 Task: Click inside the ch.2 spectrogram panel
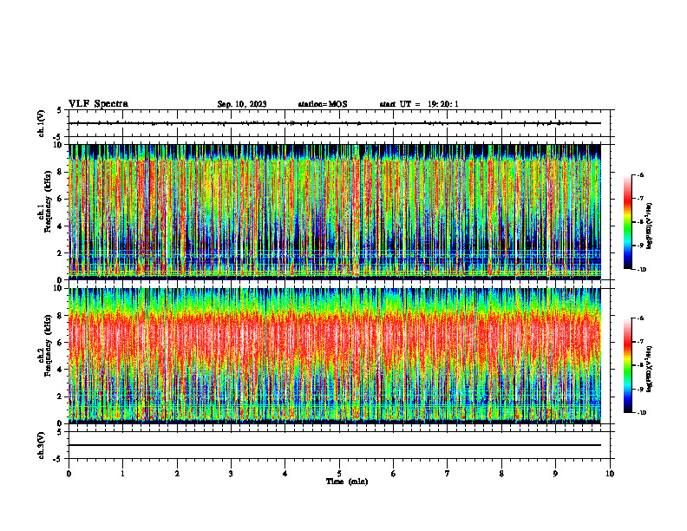[x=334, y=356]
